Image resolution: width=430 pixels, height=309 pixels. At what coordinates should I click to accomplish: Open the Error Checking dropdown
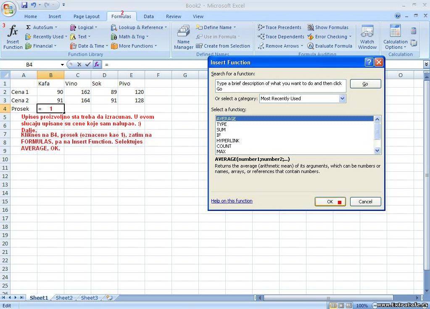(350, 37)
